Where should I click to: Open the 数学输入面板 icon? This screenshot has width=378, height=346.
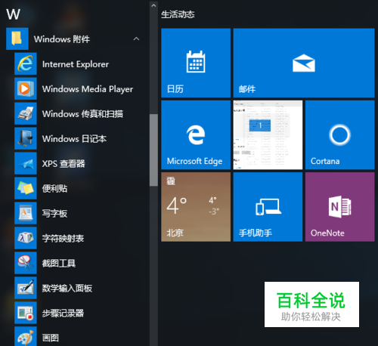pos(26,288)
